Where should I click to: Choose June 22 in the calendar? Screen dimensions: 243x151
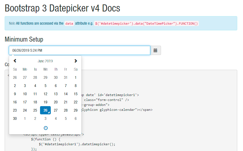point(75,102)
